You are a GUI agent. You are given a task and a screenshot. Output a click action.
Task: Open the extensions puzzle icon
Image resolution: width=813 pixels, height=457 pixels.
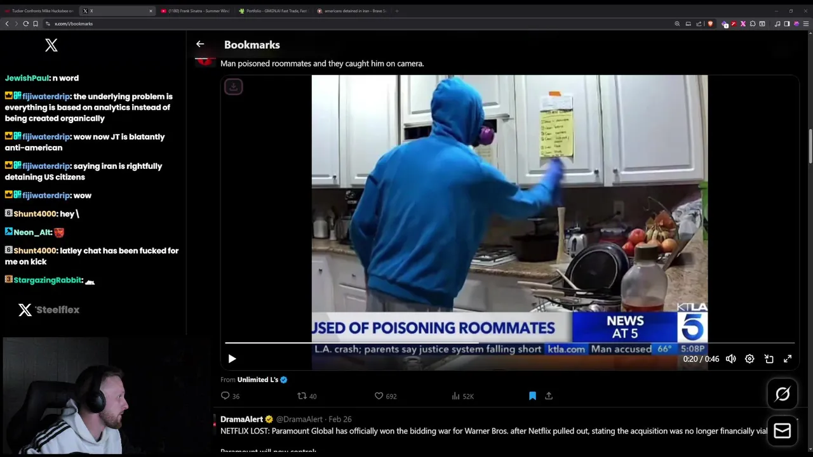tap(753, 23)
